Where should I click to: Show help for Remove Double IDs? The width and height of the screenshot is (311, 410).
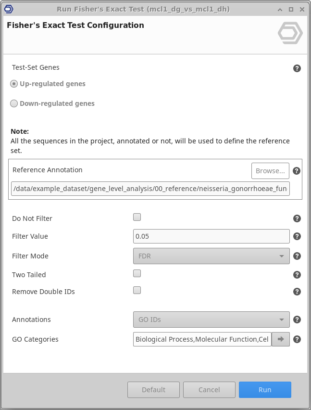(x=297, y=292)
